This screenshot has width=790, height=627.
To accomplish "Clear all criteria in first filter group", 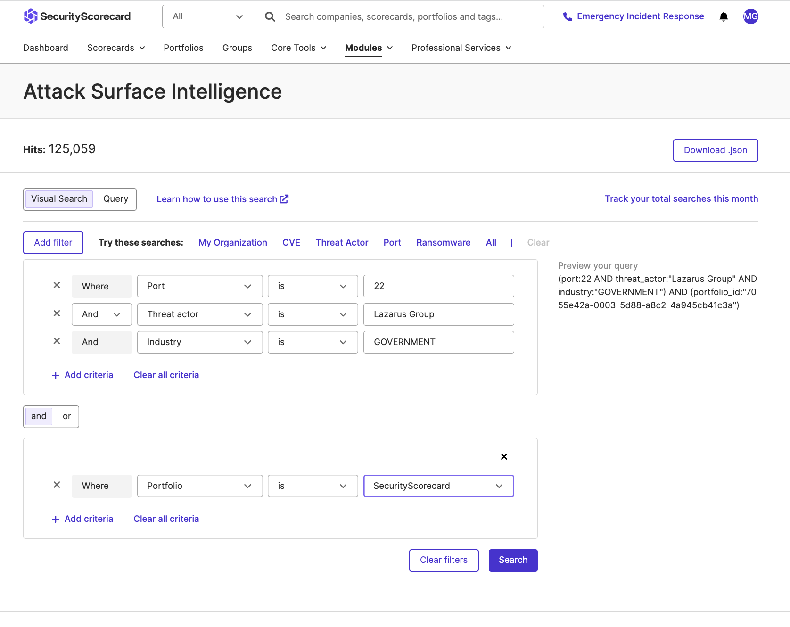I will click(x=166, y=375).
